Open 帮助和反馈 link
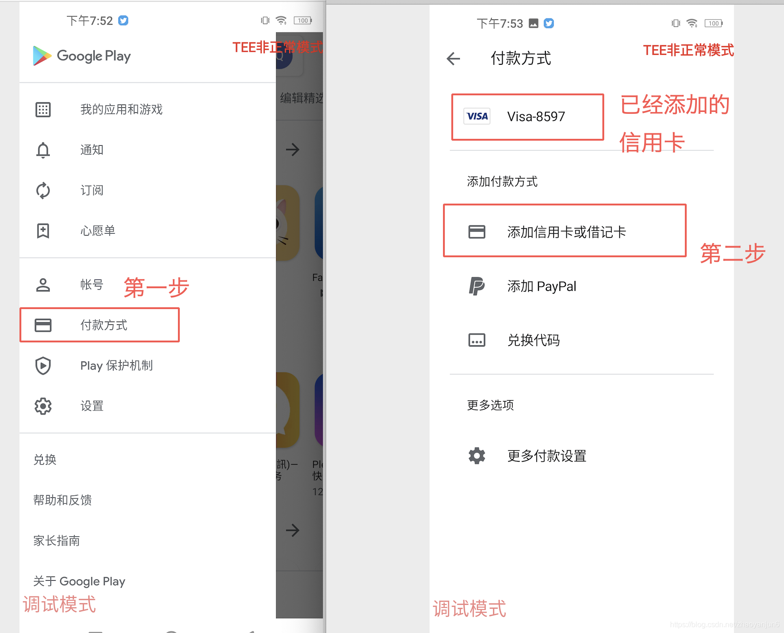Viewport: 784px width, 633px height. pos(63,500)
